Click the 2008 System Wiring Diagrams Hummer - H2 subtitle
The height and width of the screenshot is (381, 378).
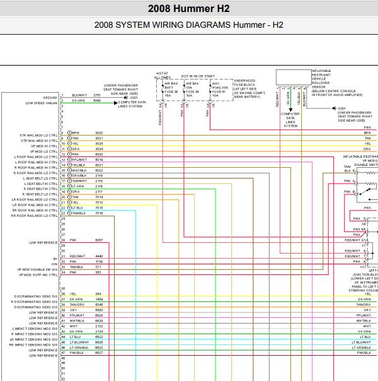[189, 25]
